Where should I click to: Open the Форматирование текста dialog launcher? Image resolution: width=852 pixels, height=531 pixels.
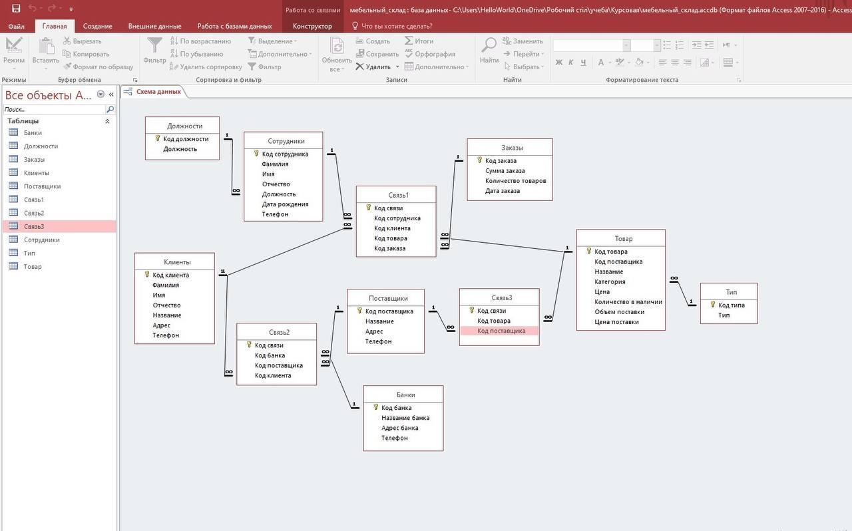739,80
